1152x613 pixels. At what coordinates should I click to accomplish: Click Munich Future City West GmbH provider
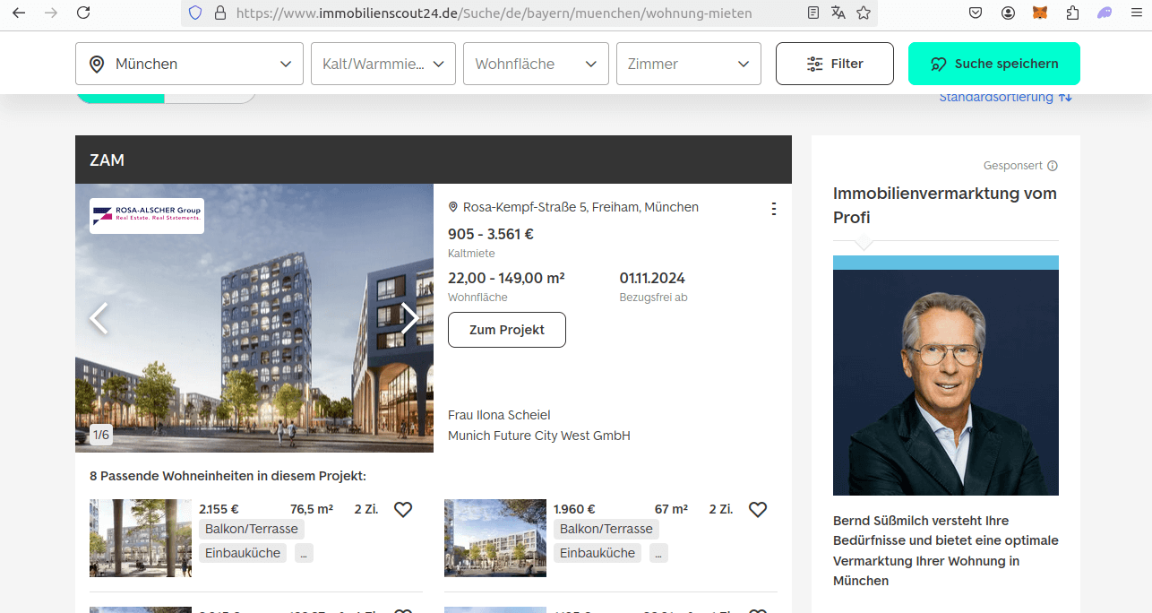(x=539, y=436)
